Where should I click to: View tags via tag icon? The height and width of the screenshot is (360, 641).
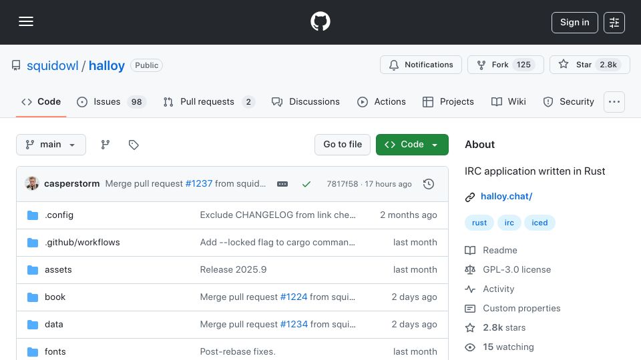[134, 145]
